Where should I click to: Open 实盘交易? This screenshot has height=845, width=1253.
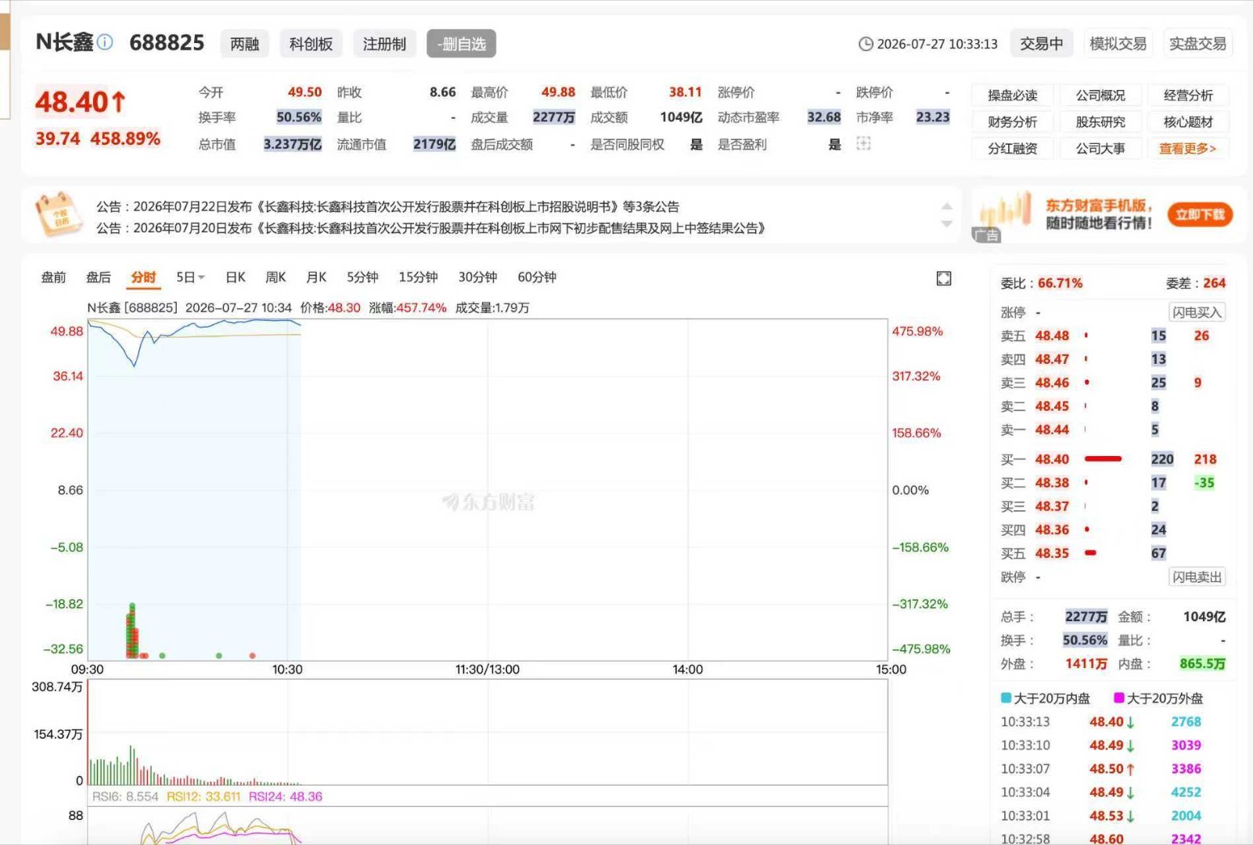1197,44
